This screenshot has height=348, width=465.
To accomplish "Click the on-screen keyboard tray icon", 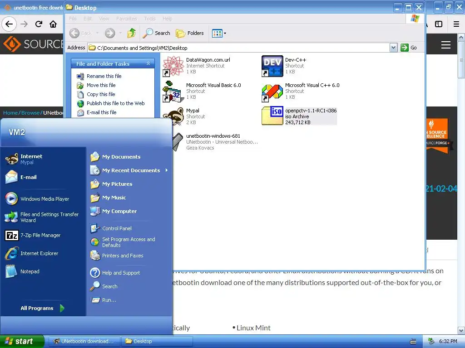I will pos(413,342).
